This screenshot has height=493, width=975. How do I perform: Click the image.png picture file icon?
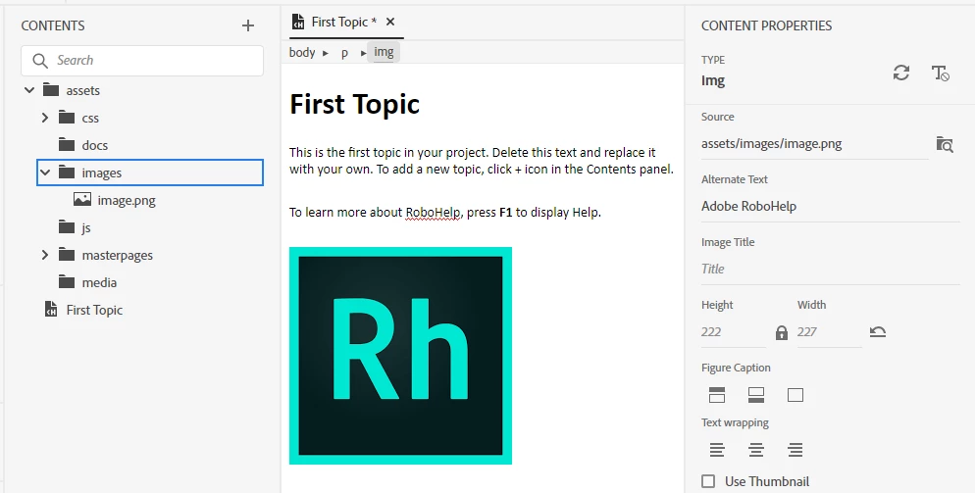[x=82, y=199]
